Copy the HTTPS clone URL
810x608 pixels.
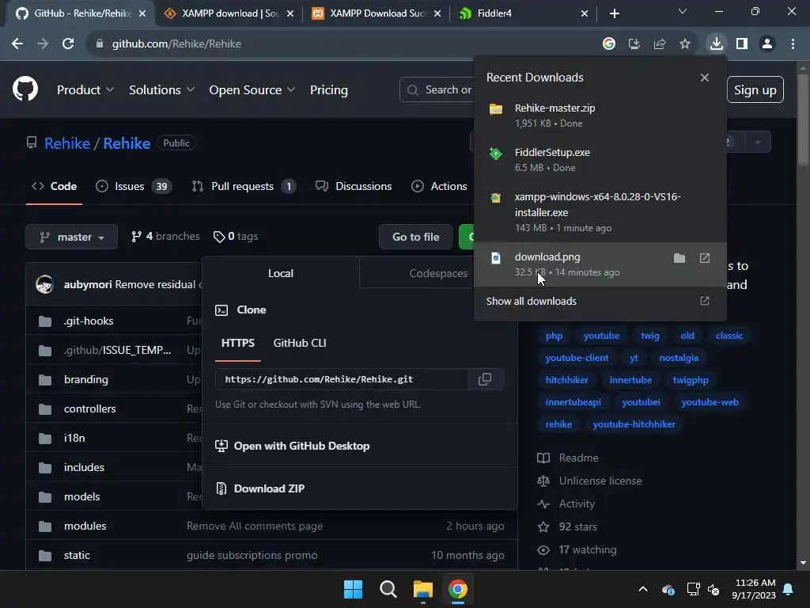485,379
